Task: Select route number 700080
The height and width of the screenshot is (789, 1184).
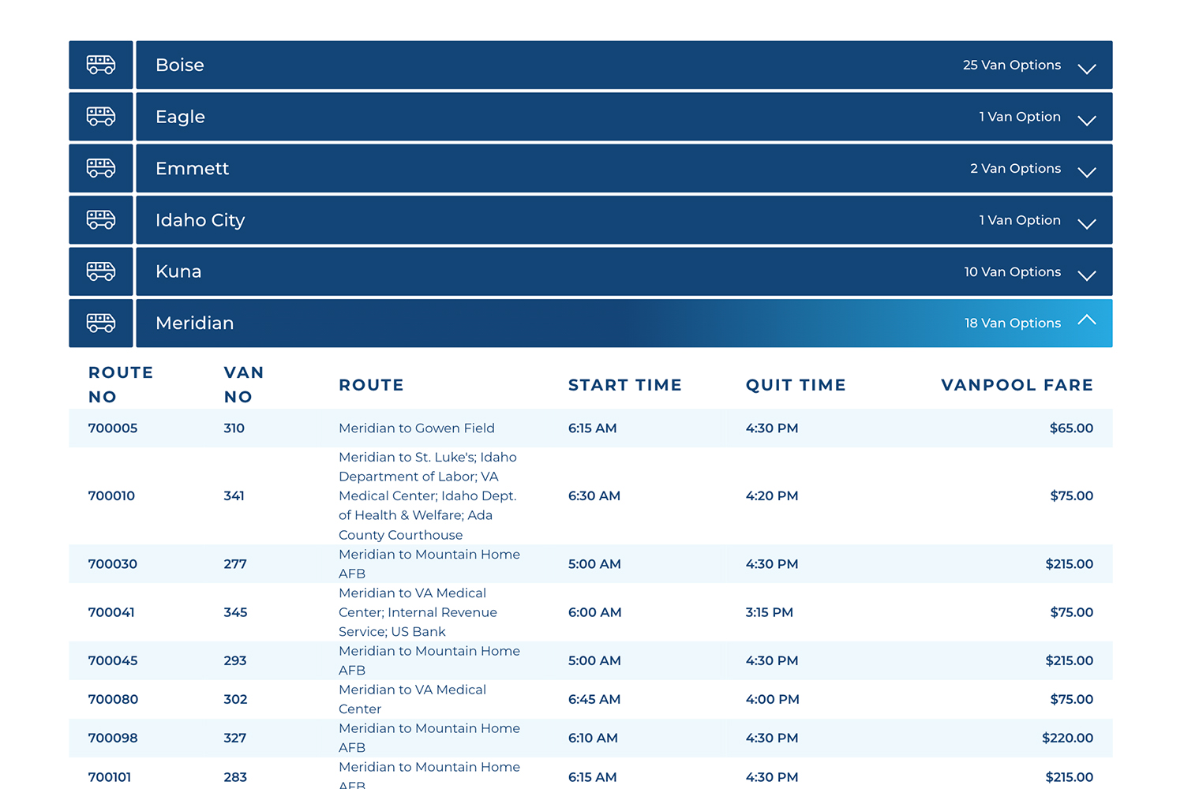Action: 113,699
